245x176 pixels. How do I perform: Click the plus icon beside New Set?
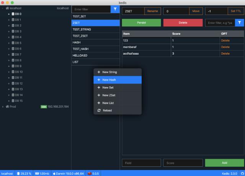(99, 88)
